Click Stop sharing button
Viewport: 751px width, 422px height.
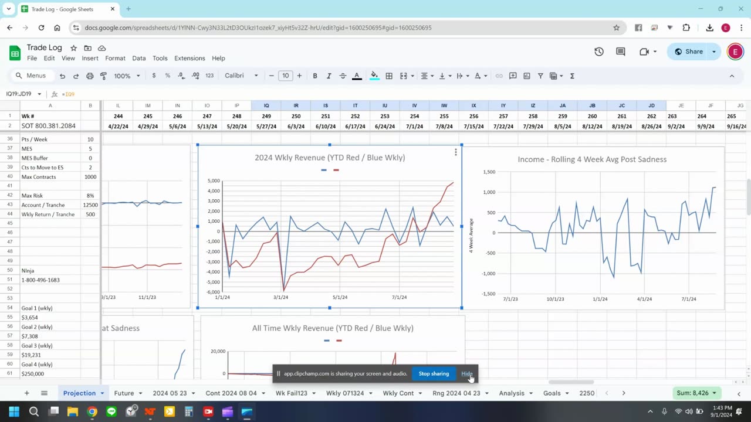coord(434,373)
